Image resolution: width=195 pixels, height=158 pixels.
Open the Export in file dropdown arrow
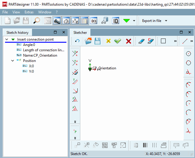pos(166,21)
